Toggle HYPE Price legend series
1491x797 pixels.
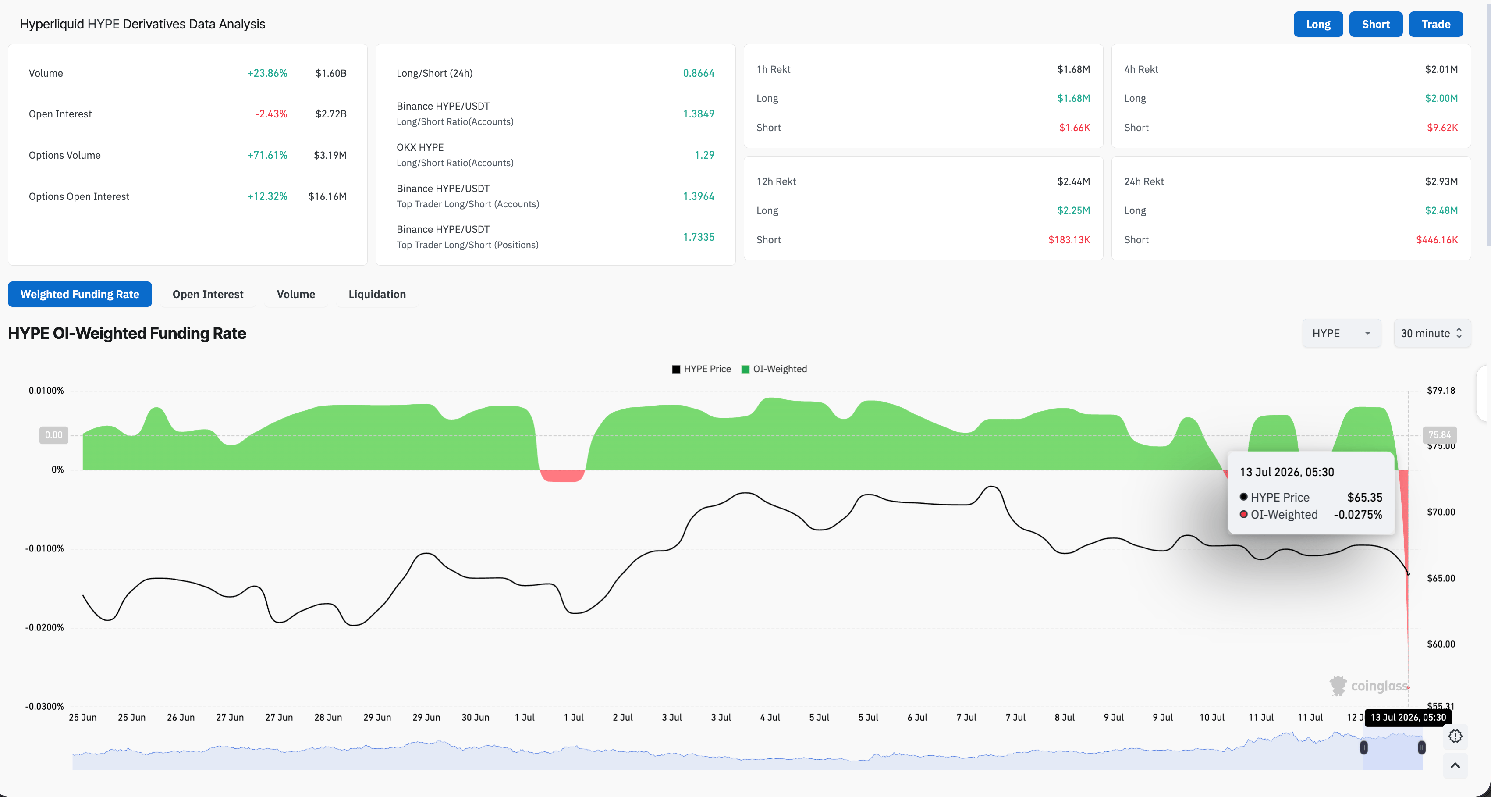click(x=701, y=369)
